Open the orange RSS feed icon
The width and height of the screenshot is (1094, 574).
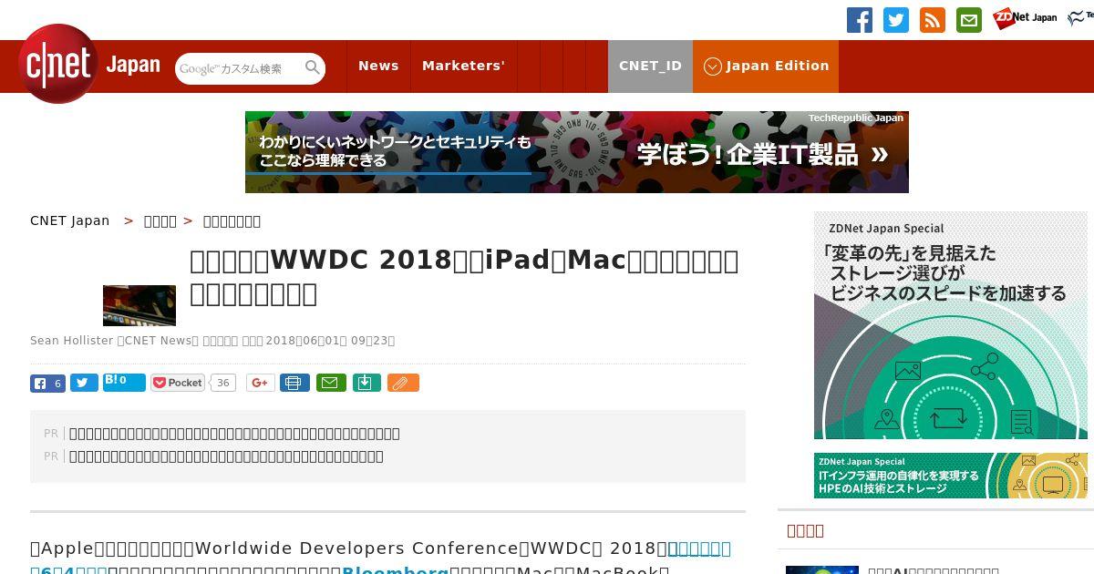(x=933, y=20)
